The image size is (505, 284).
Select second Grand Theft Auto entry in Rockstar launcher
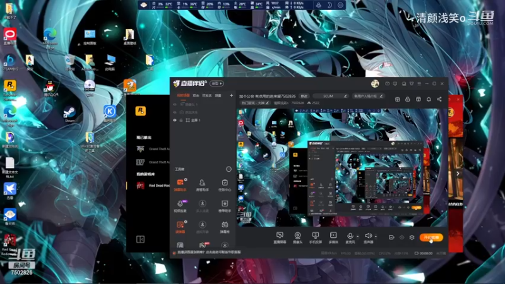click(153, 162)
